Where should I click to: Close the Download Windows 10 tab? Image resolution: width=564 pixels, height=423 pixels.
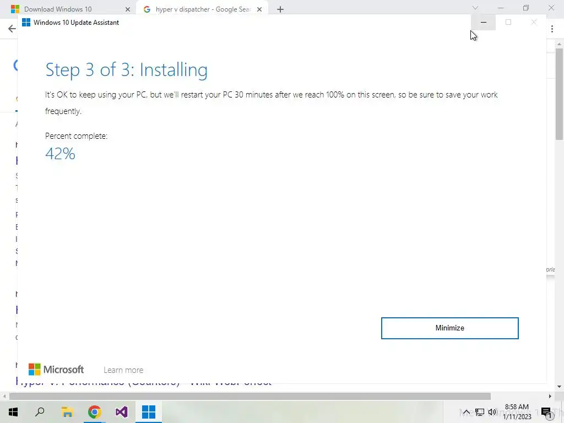(127, 9)
